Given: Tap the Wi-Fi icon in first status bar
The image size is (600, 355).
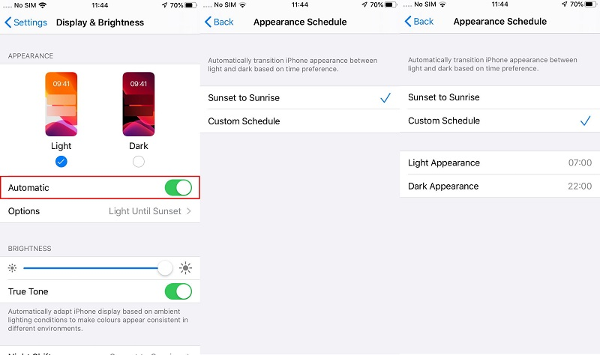Looking at the screenshot, I should point(43,5).
